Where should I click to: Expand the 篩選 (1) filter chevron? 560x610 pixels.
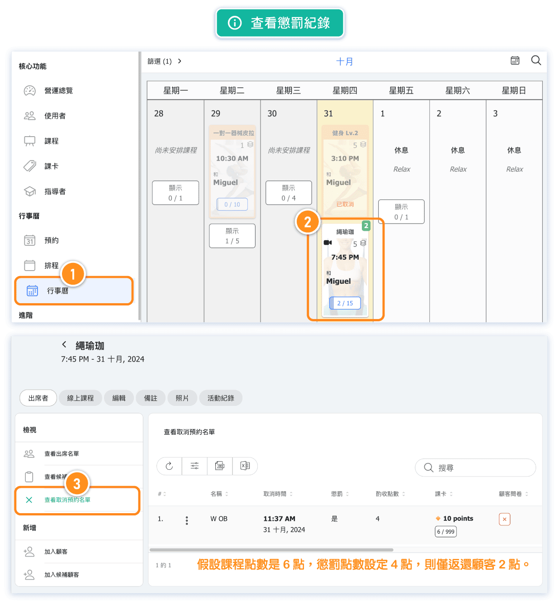point(180,61)
